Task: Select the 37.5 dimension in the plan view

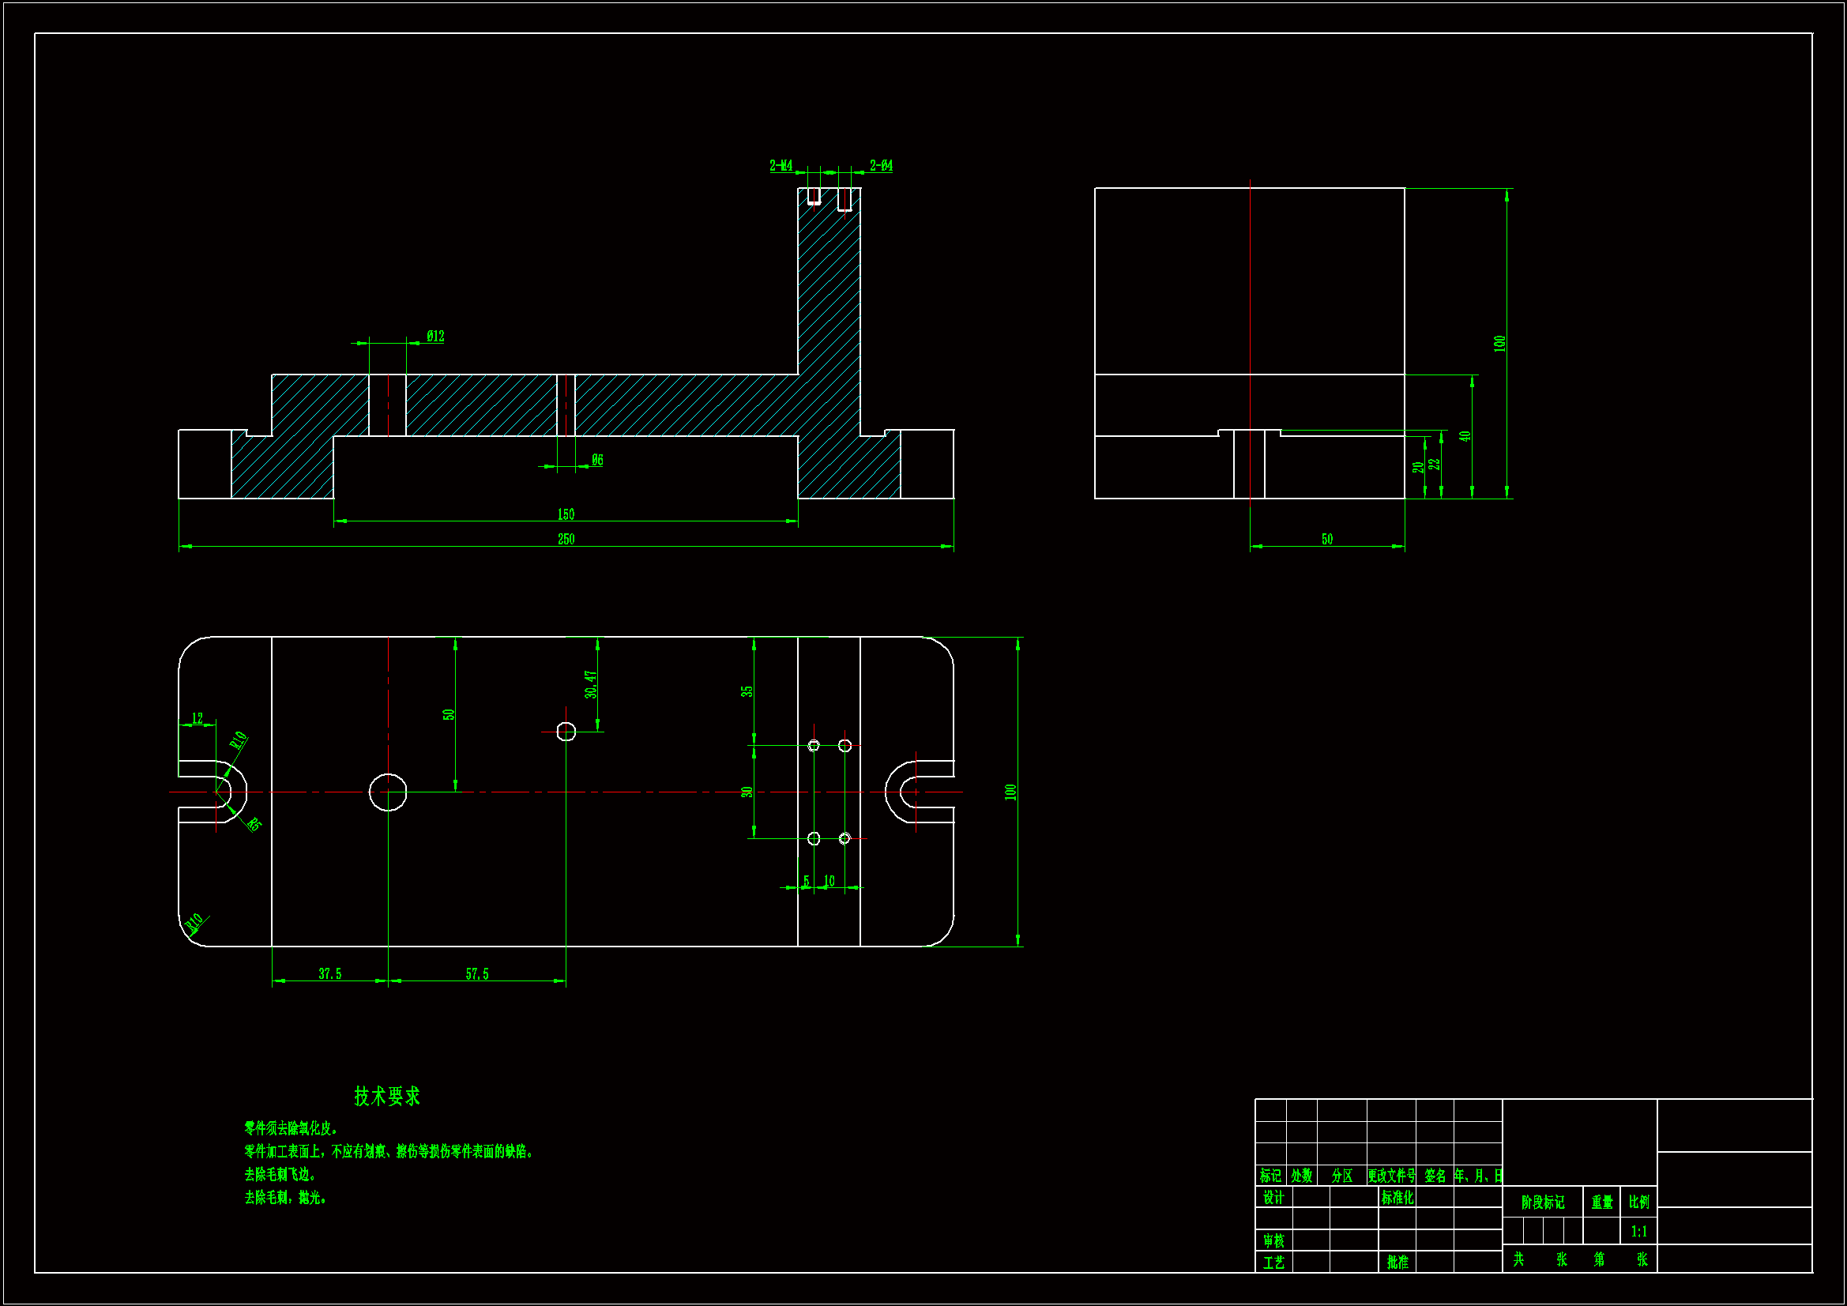Action: point(330,973)
